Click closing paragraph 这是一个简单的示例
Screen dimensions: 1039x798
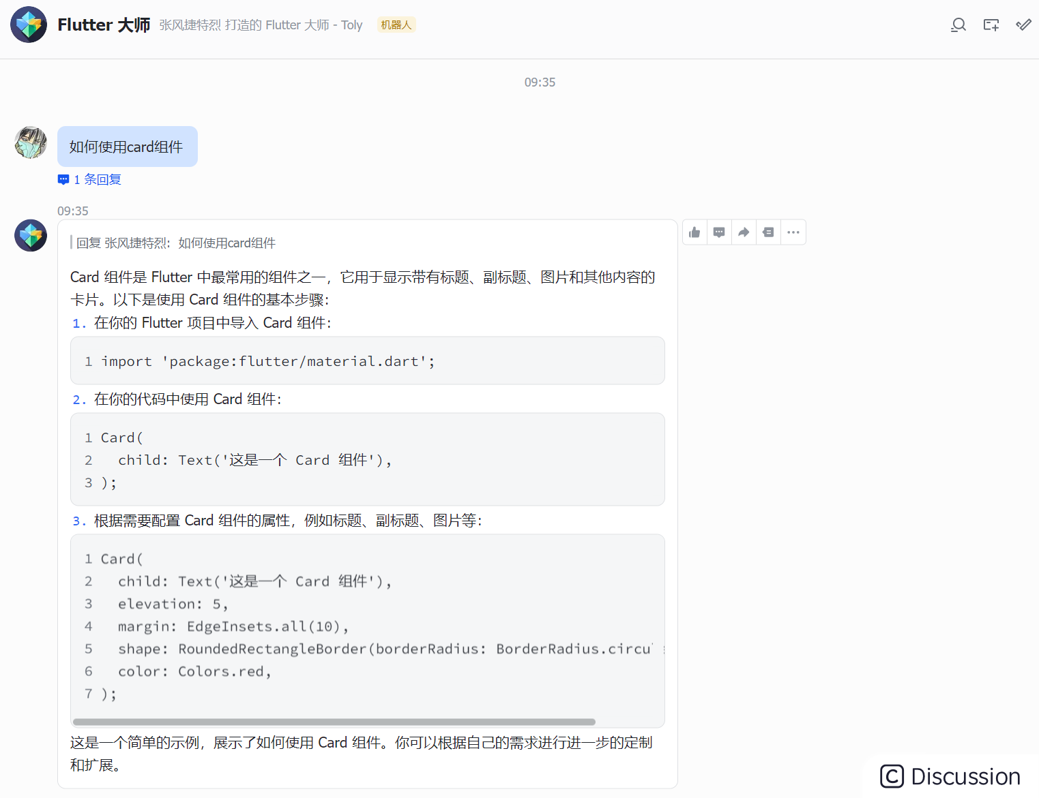click(361, 754)
